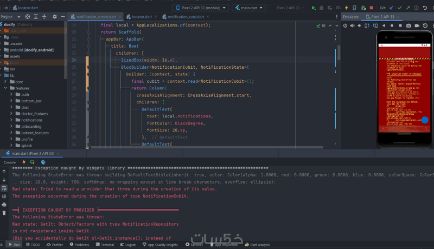Tap emulator Overview square button

click(x=400, y=25)
